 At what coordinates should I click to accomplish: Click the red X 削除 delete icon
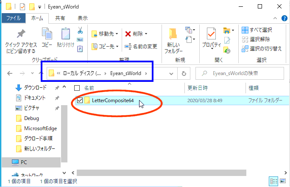click(x=128, y=33)
